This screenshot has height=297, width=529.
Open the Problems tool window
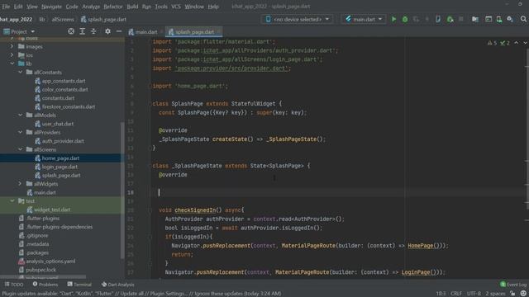pos(45,285)
